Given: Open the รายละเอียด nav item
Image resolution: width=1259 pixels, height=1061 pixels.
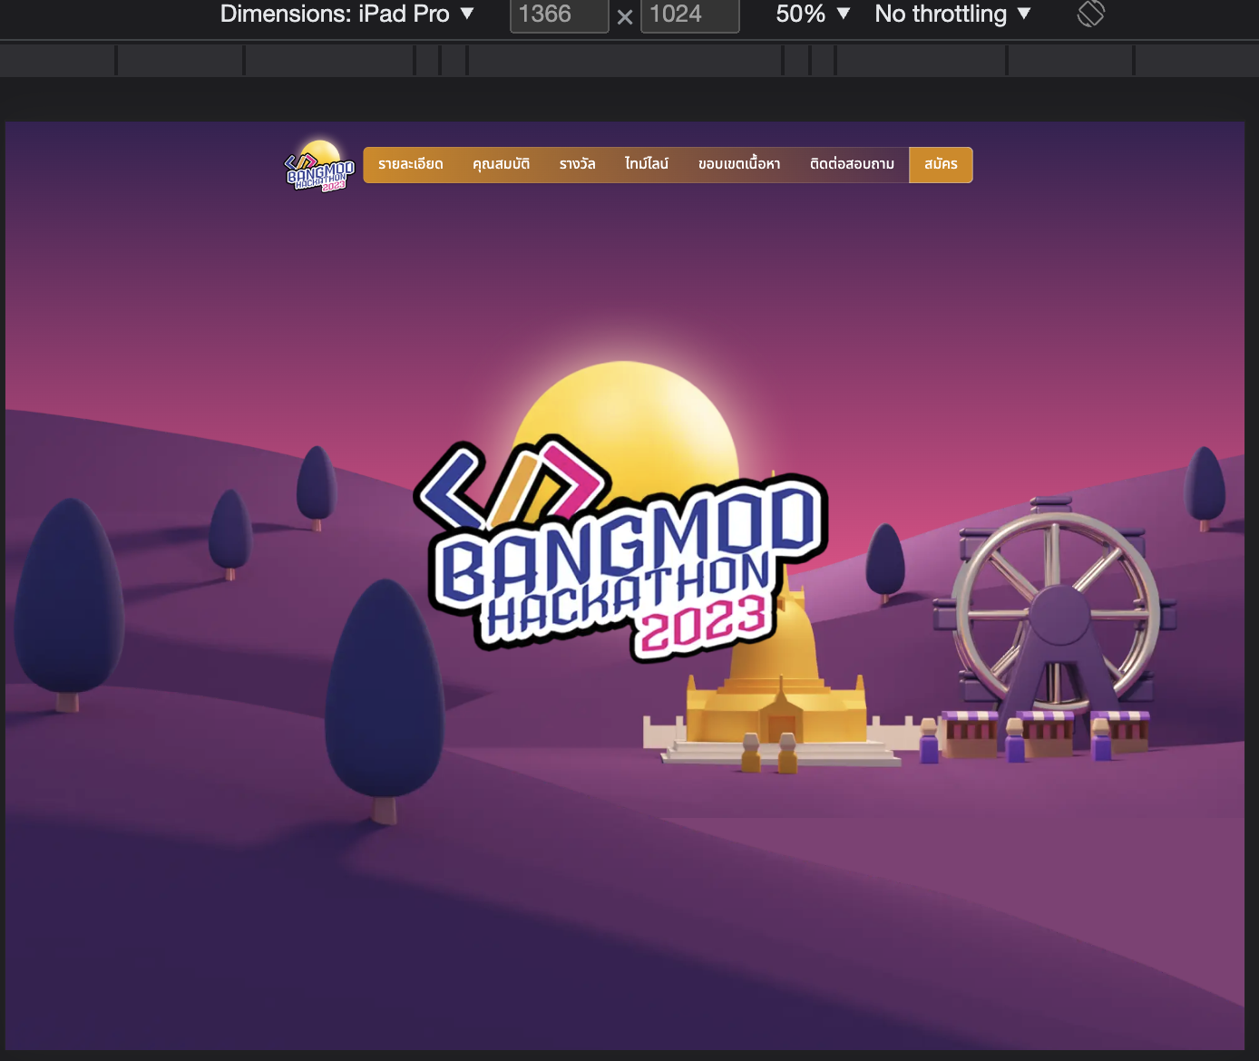Looking at the screenshot, I should point(411,164).
